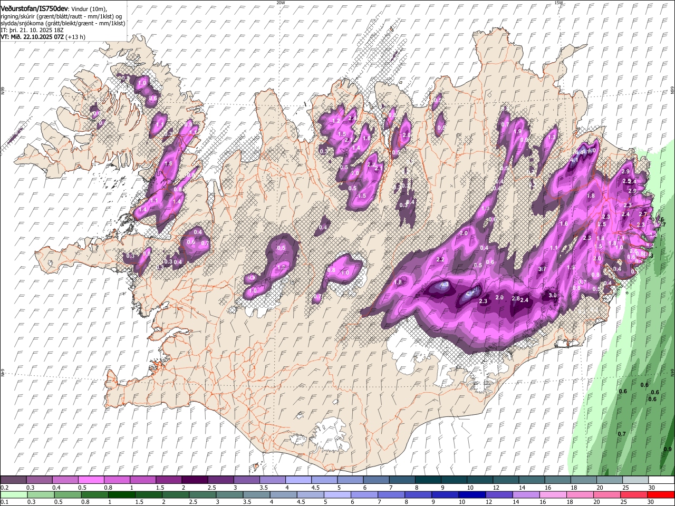The image size is (675, 506).
Task: Click the 'Veðurstofan/IS750dev' title text
Action: coord(34,8)
